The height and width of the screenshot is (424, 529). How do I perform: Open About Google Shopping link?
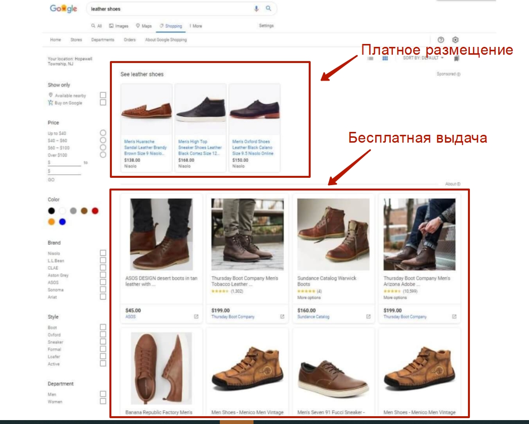click(x=166, y=40)
